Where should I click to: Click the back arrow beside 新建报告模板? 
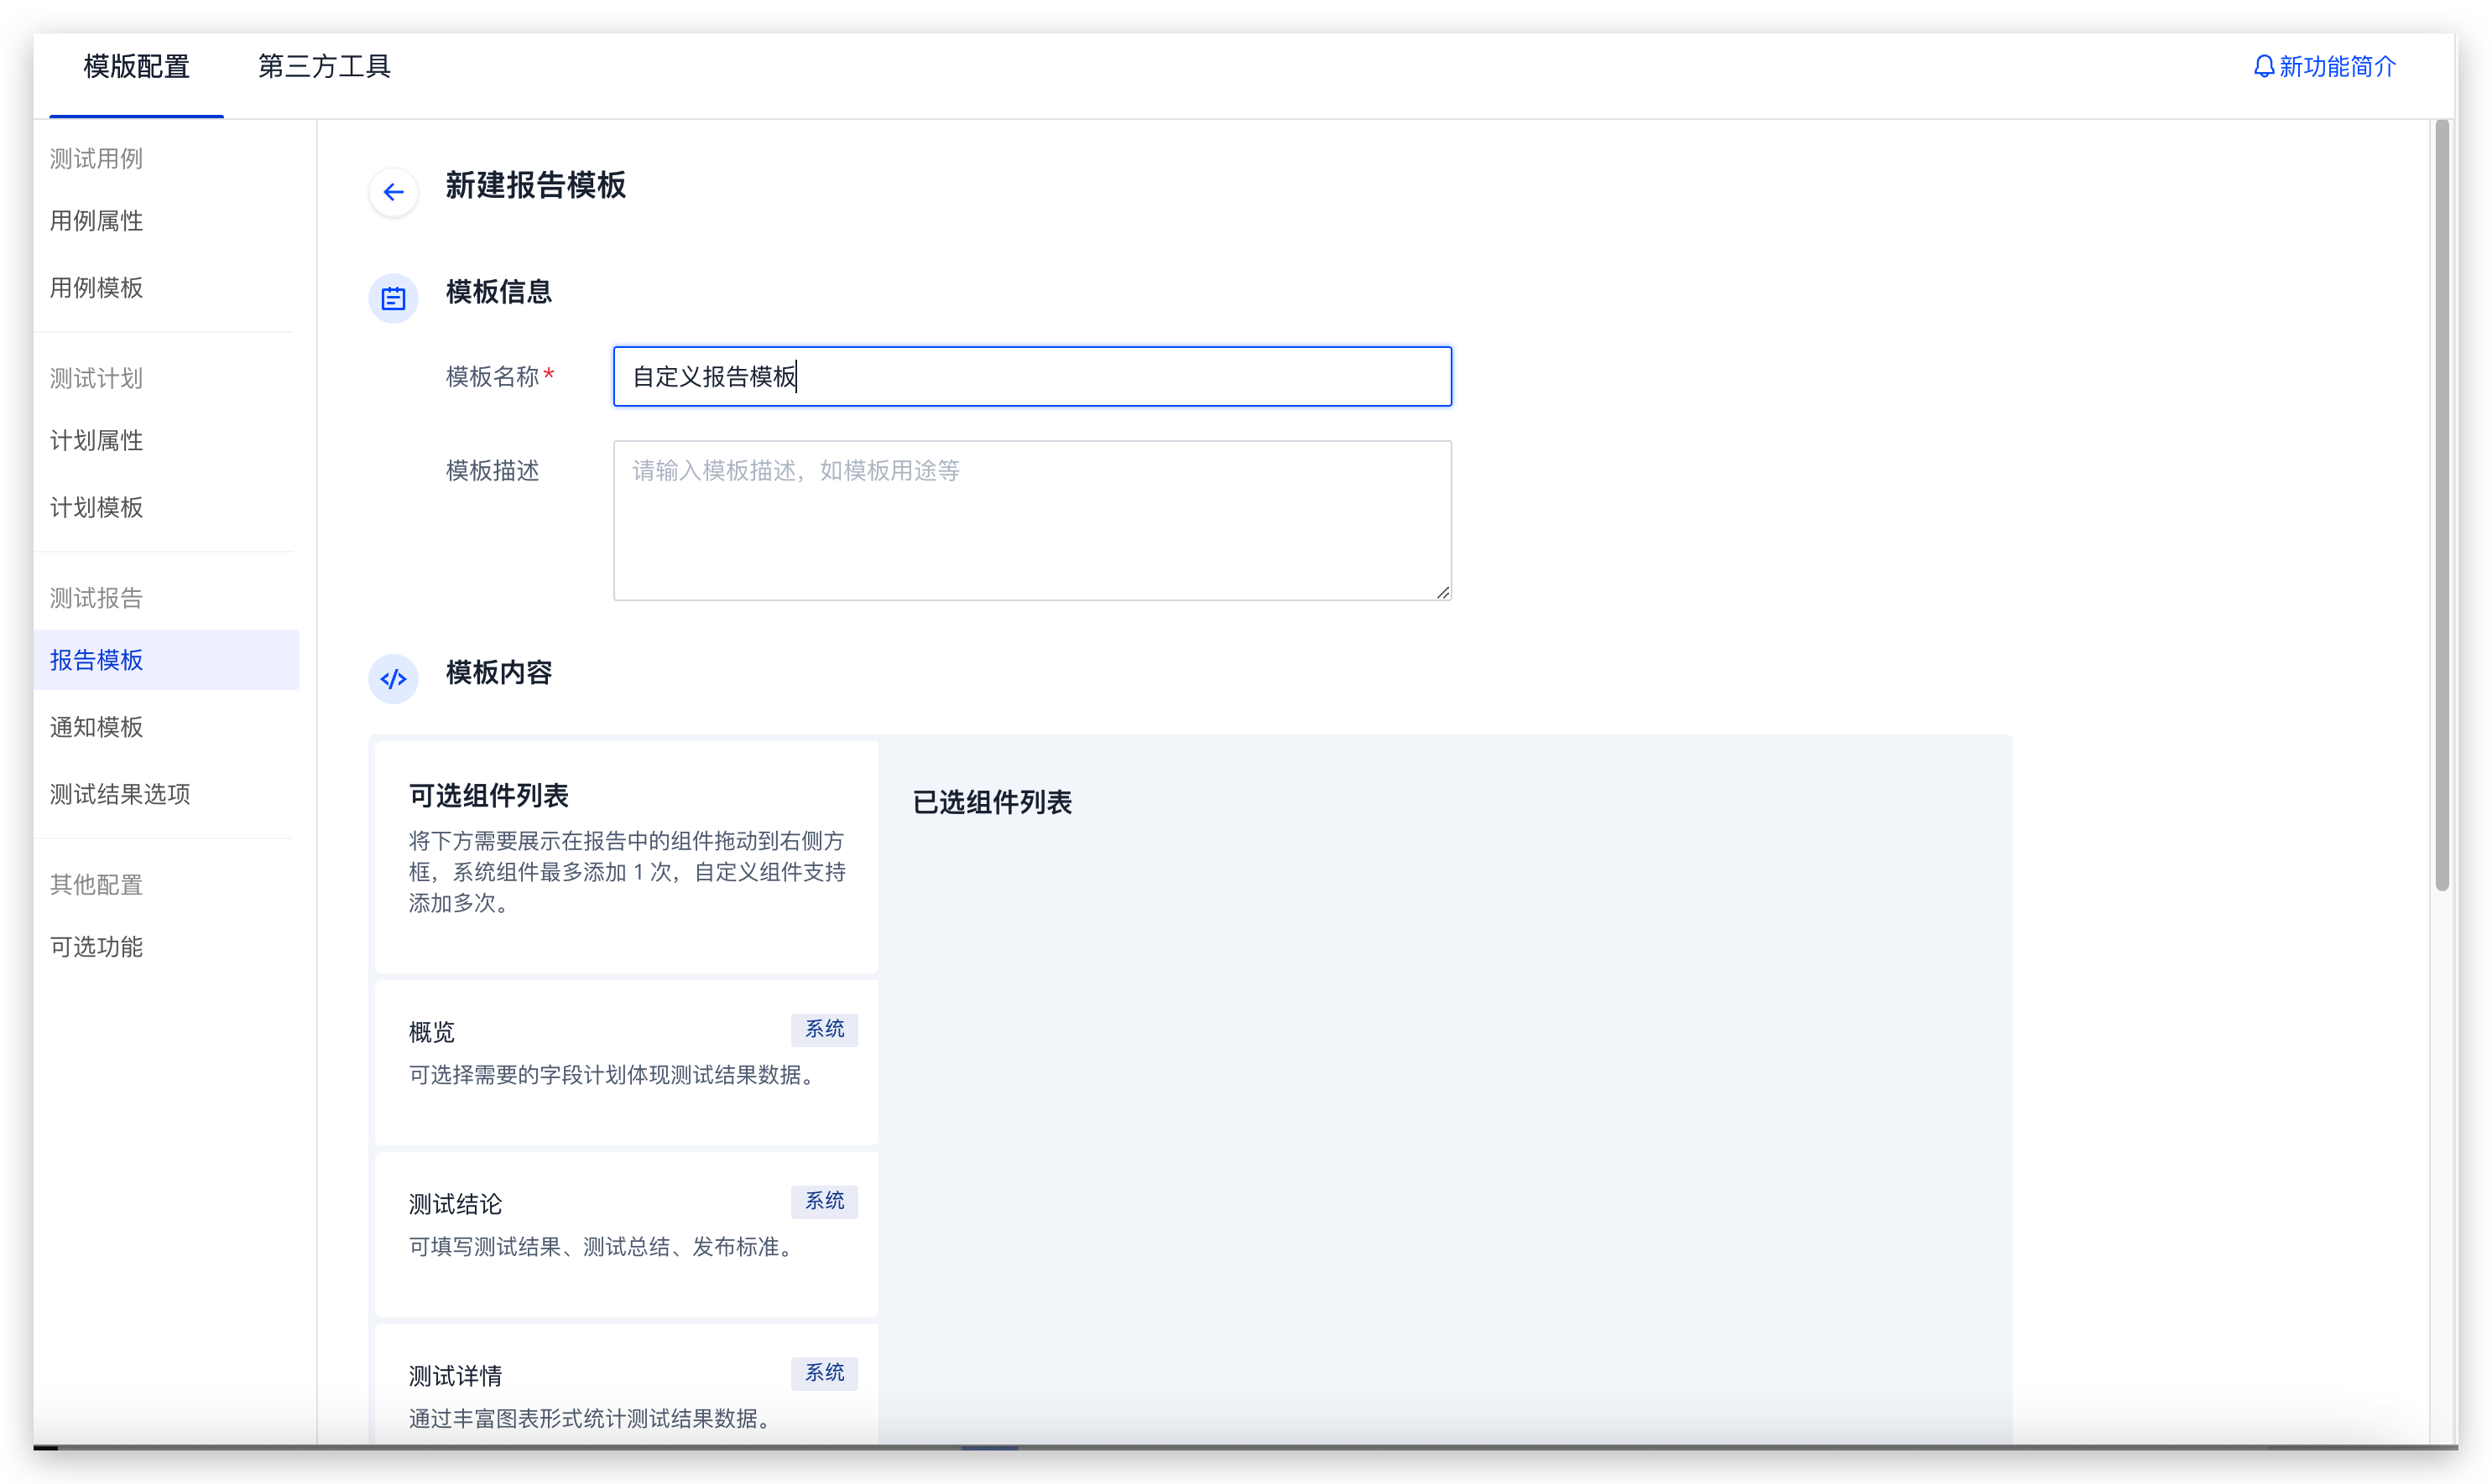(x=394, y=192)
